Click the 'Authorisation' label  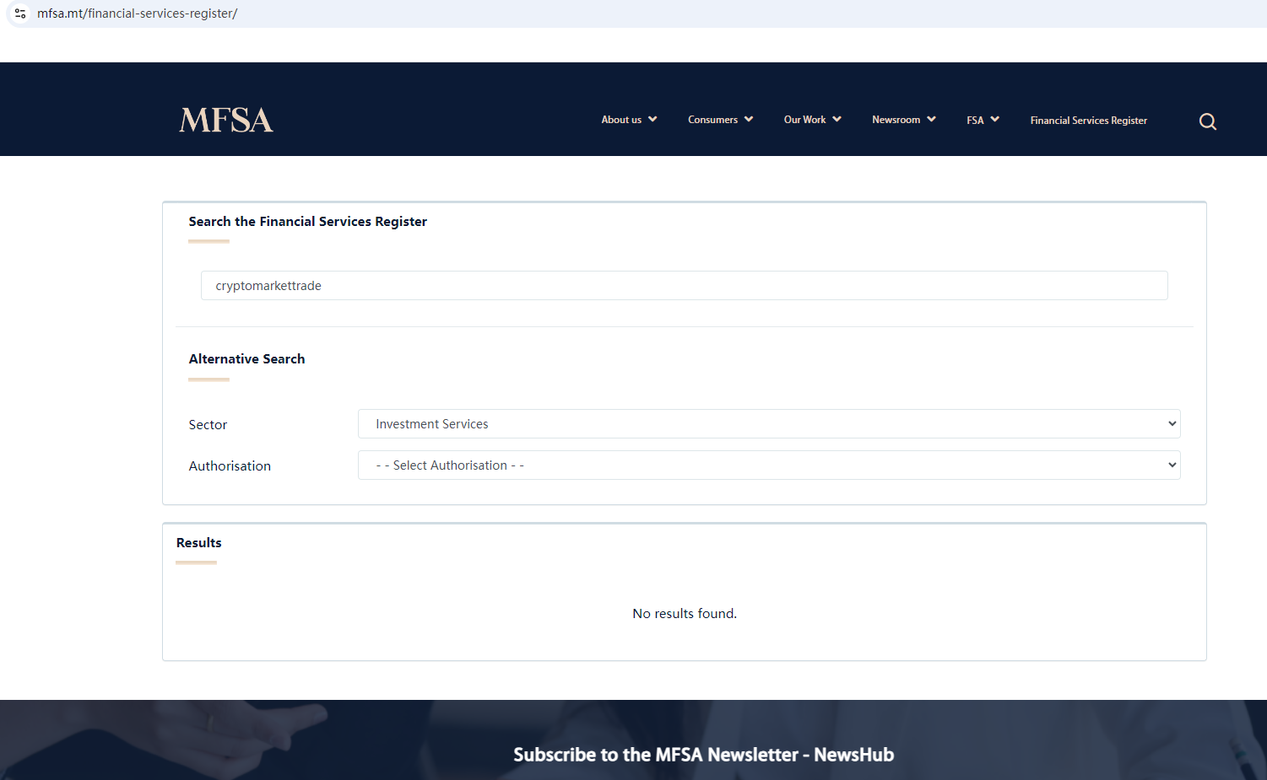pos(230,466)
